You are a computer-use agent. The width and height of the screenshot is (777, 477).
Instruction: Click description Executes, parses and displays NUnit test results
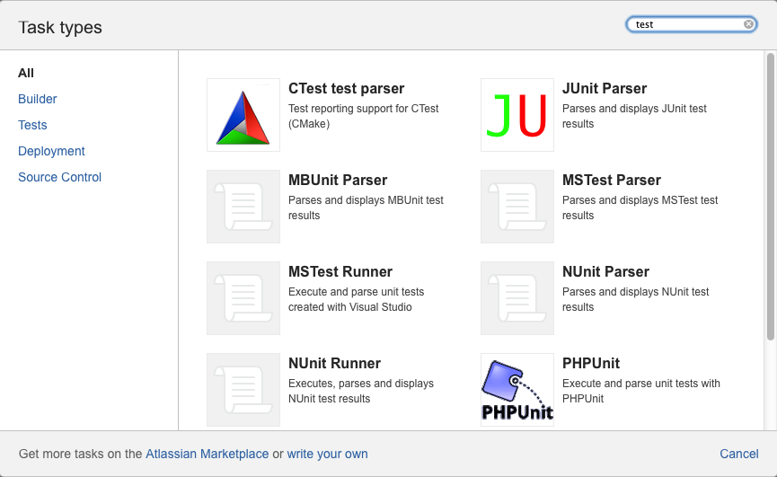[x=361, y=391]
